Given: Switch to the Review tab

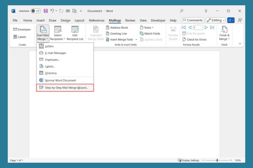Looking at the screenshot, I should point(130,20).
